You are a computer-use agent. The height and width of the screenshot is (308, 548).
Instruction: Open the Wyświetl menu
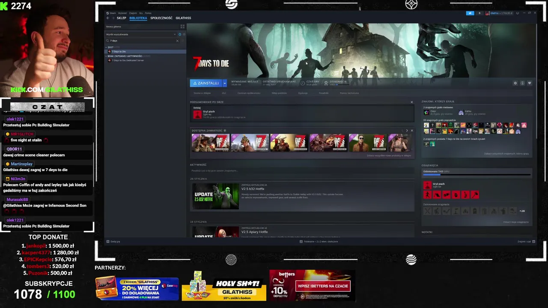click(x=122, y=13)
